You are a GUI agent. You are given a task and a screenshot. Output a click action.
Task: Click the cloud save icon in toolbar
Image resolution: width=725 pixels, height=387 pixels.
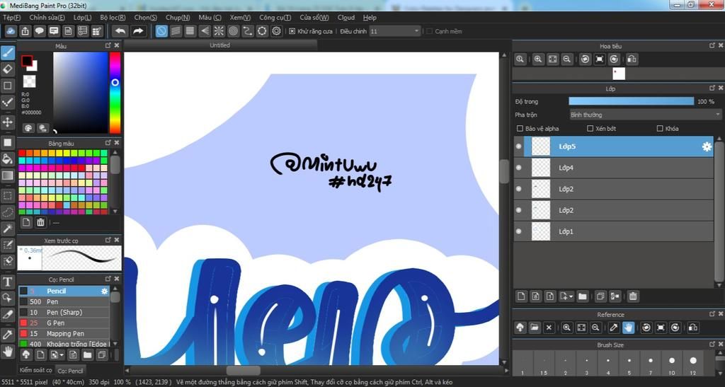point(11,31)
